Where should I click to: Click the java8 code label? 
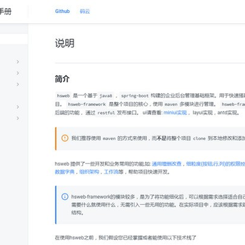coord(105,96)
